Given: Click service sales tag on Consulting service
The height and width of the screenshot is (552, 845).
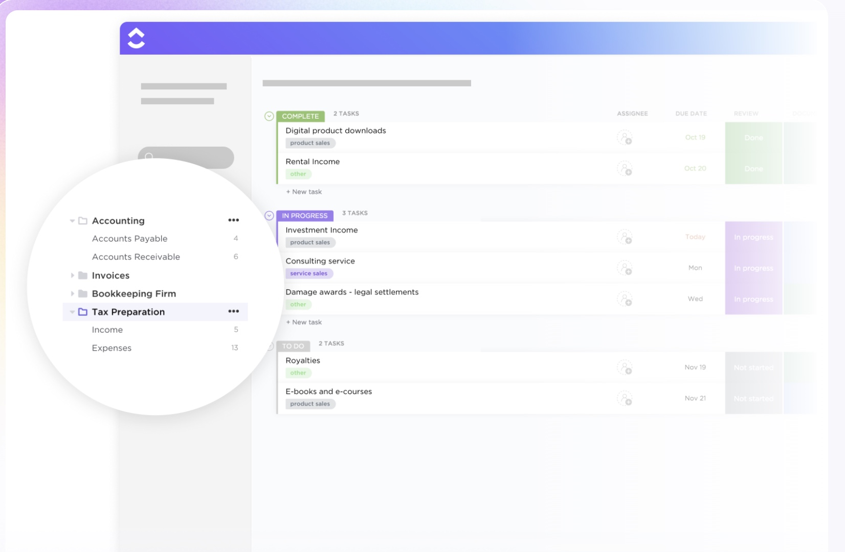Looking at the screenshot, I should coord(309,273).
